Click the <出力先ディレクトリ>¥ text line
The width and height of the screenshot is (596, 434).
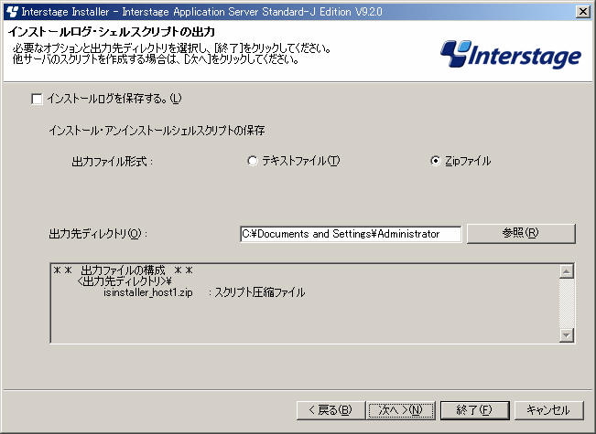pyautogui.click(x=125, y=281)
